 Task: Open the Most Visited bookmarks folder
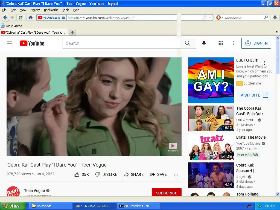(12, 26)
